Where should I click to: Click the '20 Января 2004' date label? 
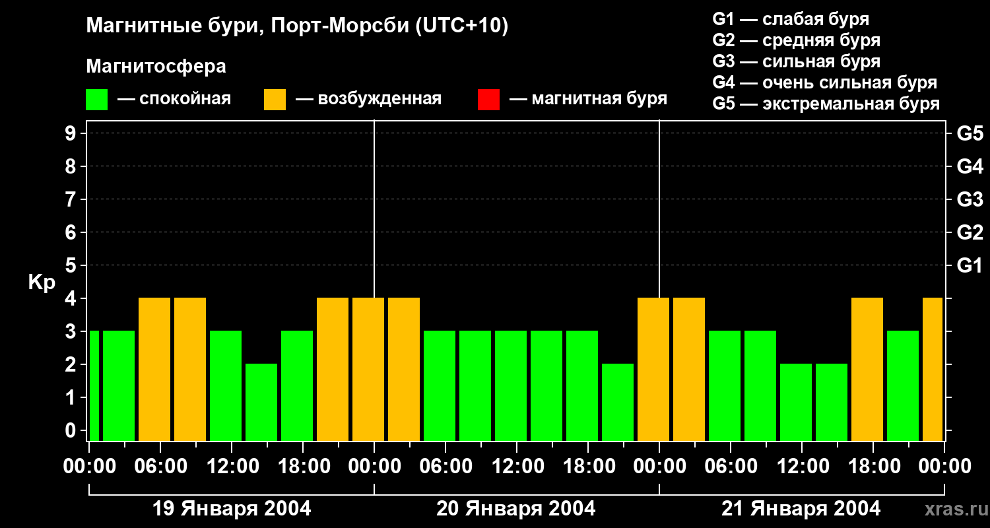tap(516, 509)
